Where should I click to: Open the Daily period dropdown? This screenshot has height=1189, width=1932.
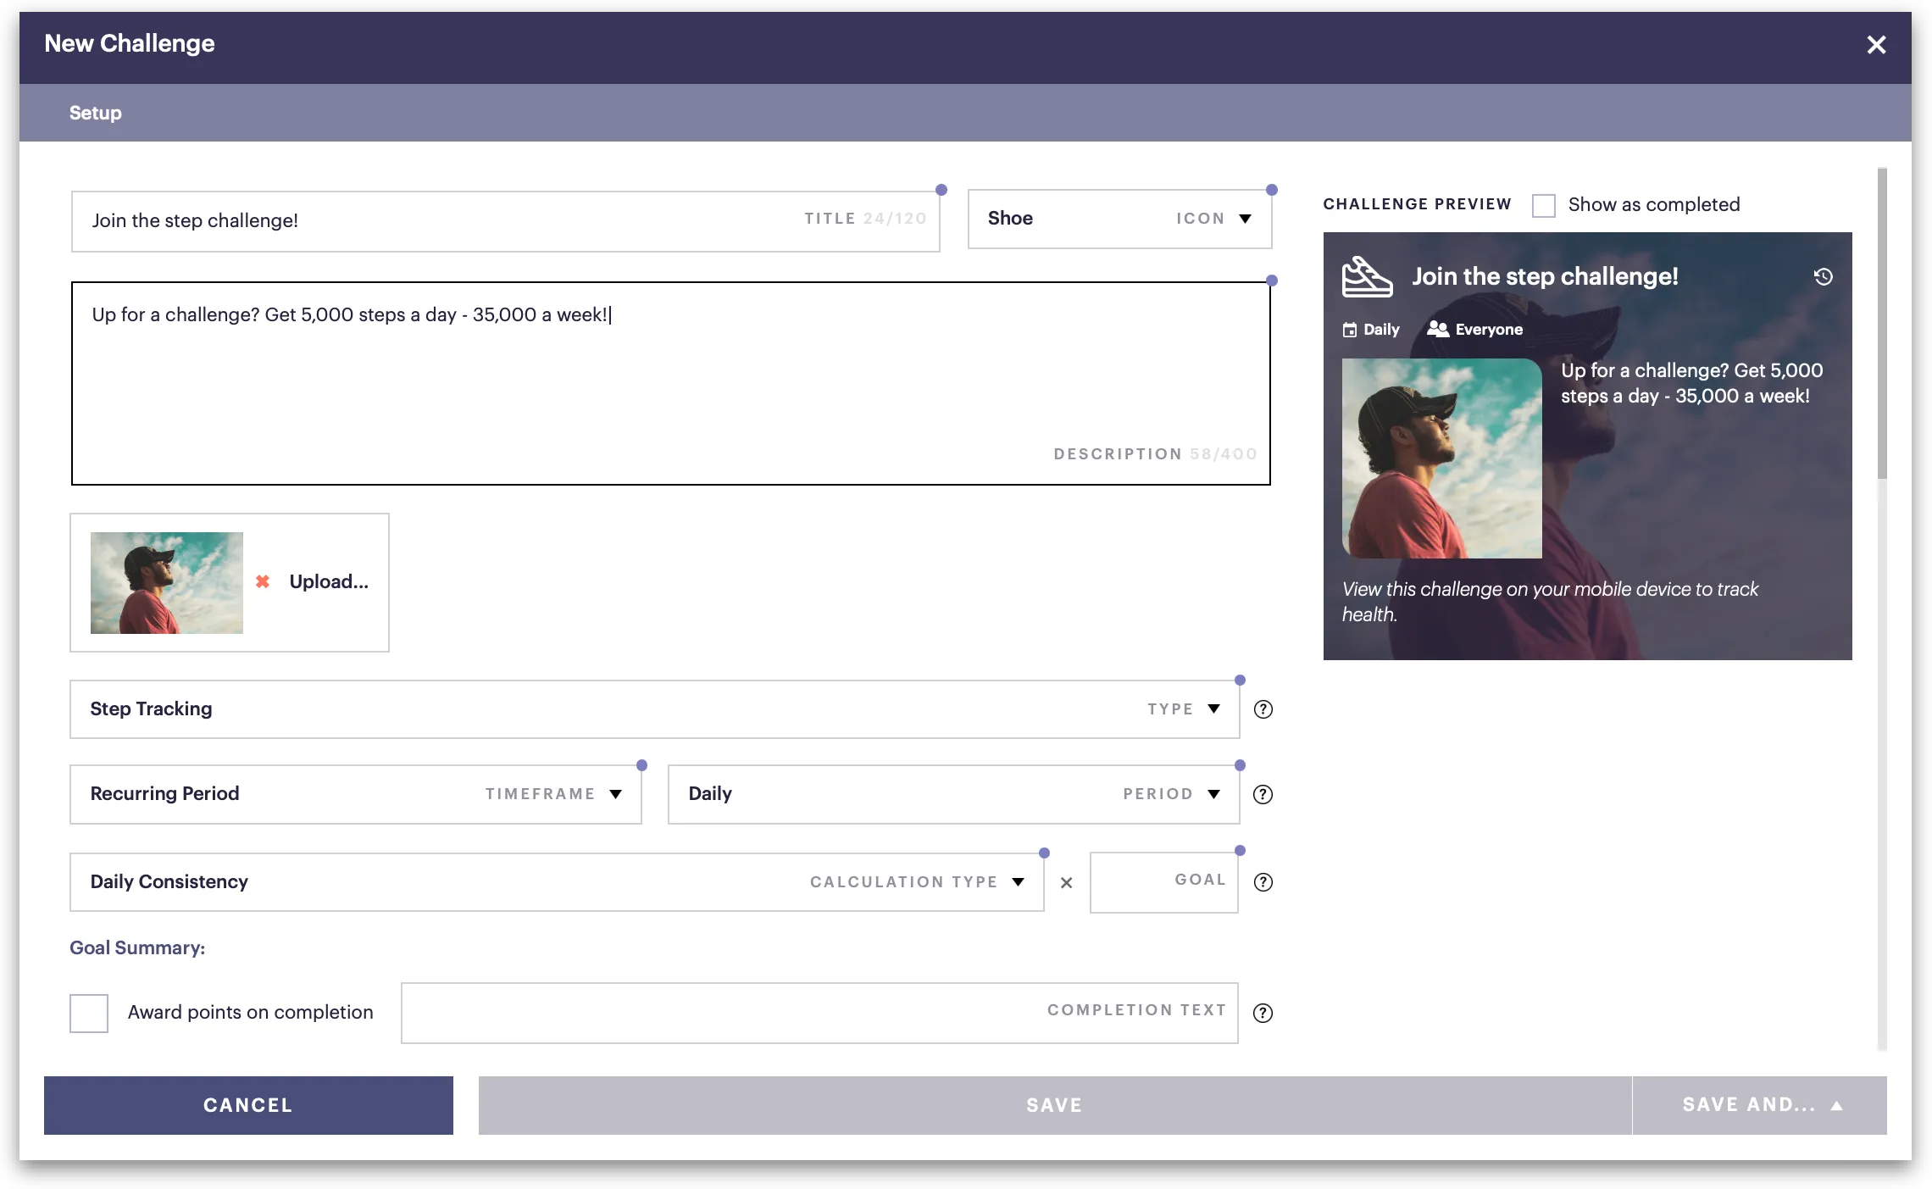tap(953, 794)
